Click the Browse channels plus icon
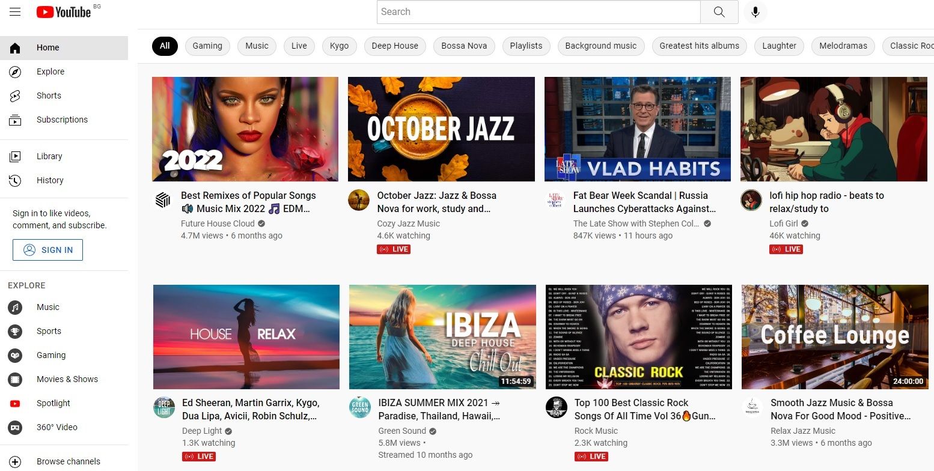Viewport: 934px width, 471px height. click(15, 462)
